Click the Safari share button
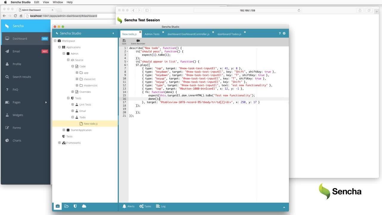 [x=360, y=10]
